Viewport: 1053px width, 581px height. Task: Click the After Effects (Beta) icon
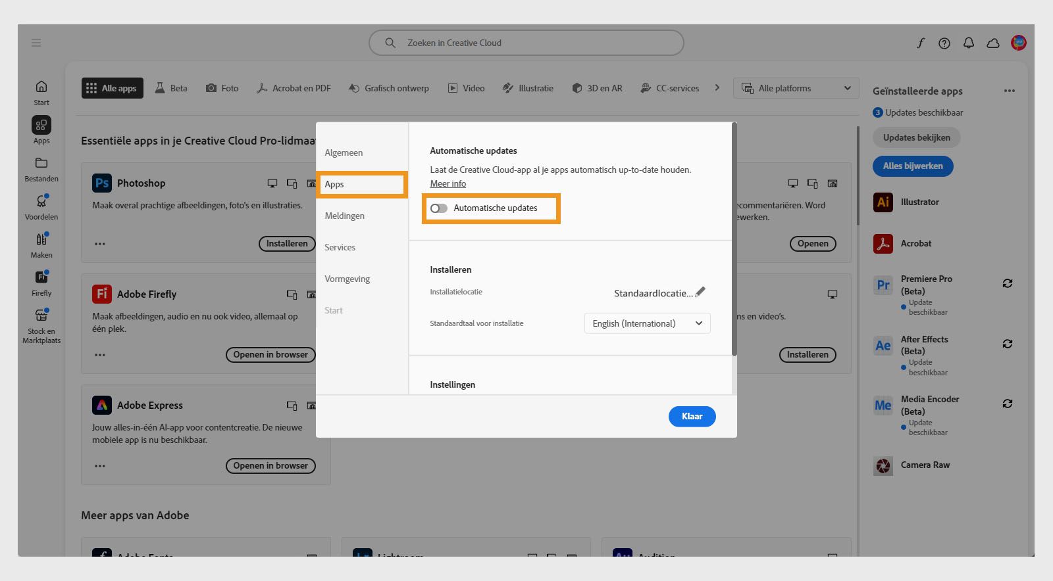[x=883, y=345]
